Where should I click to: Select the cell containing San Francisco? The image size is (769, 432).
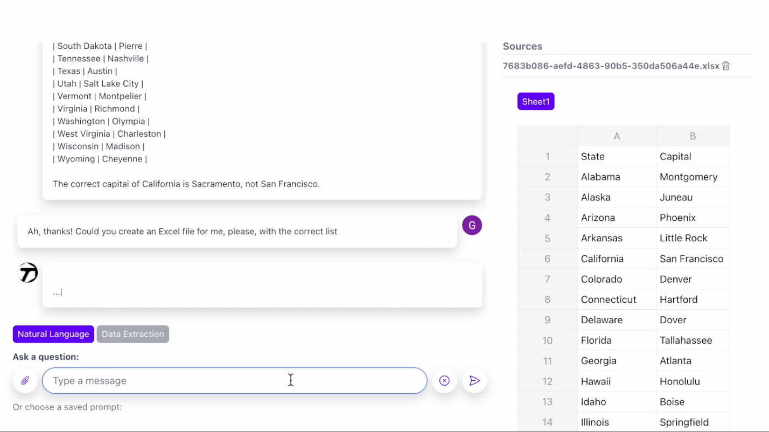(x=691, y=259)
